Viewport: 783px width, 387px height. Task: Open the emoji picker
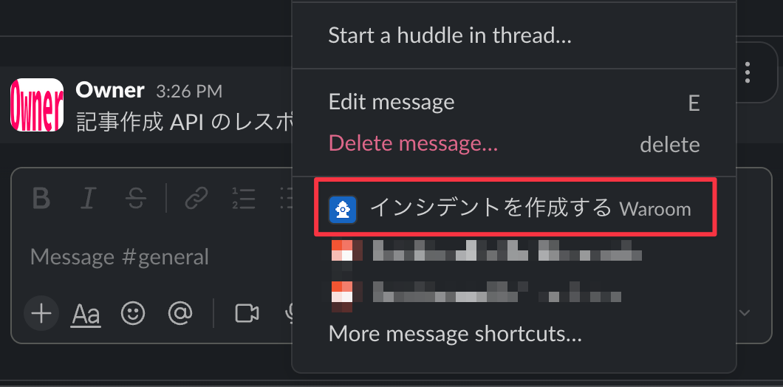(x=133, y=313)
